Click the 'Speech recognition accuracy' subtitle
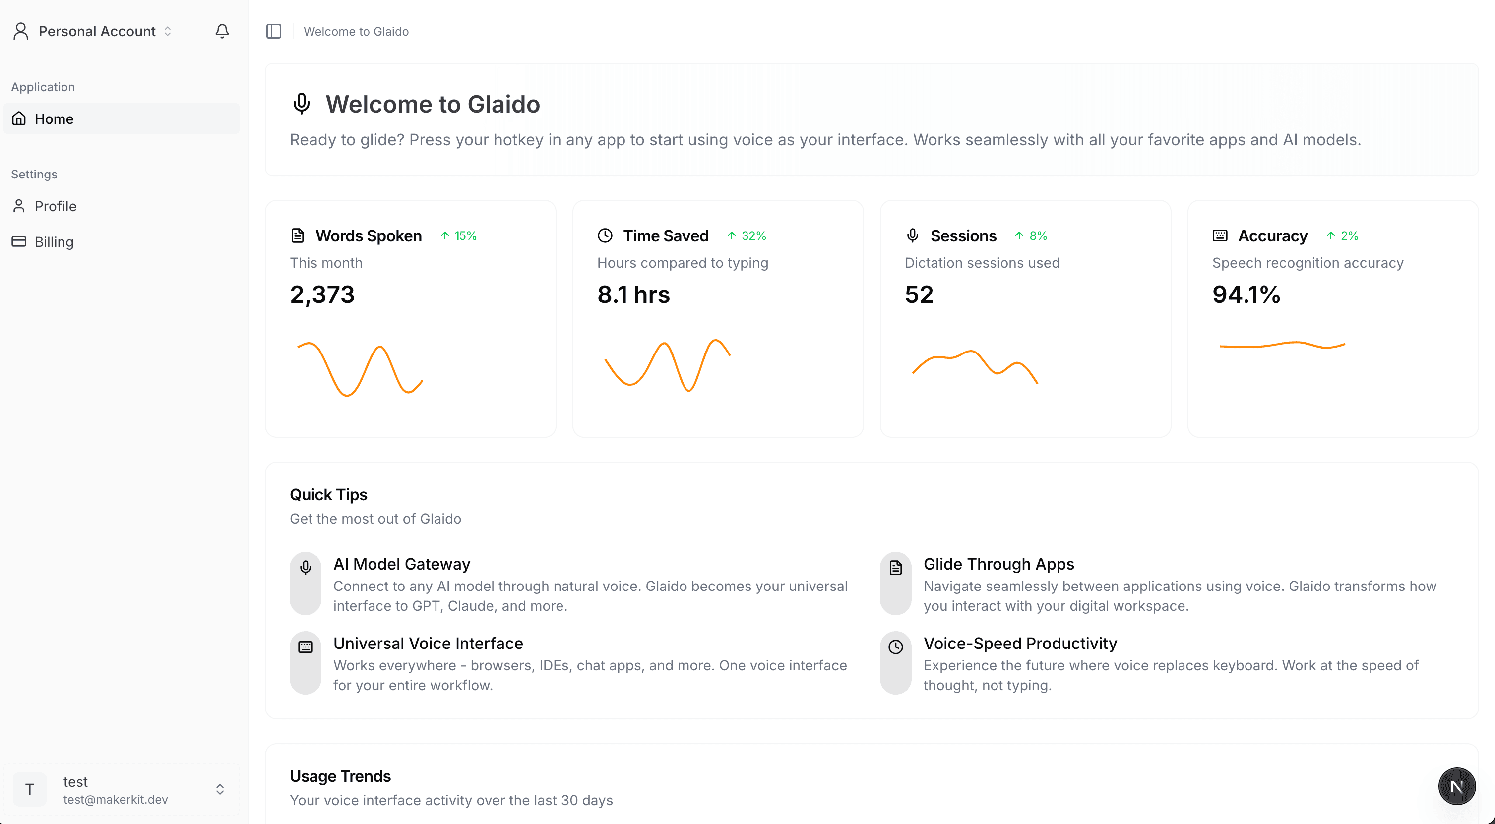 click(x=1308, y=263)
